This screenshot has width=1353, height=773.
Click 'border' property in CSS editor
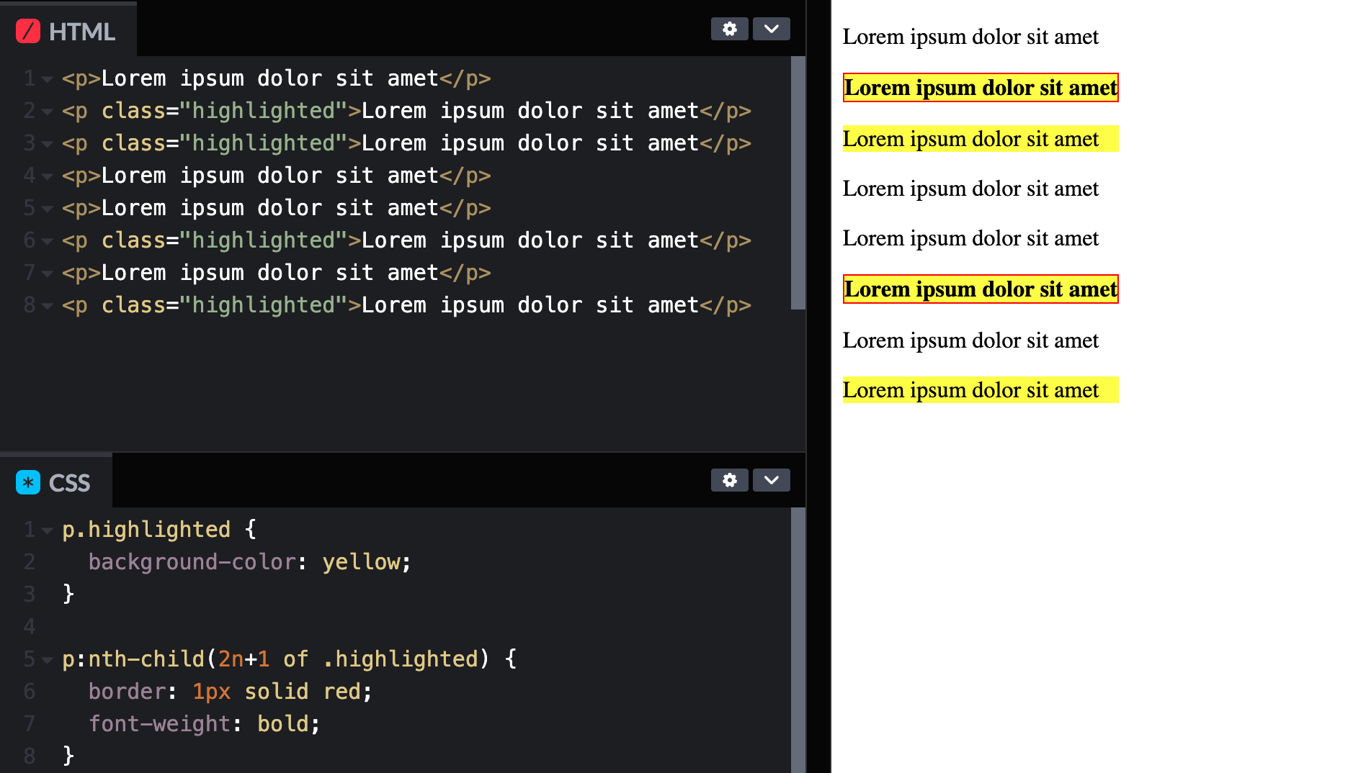128,691
